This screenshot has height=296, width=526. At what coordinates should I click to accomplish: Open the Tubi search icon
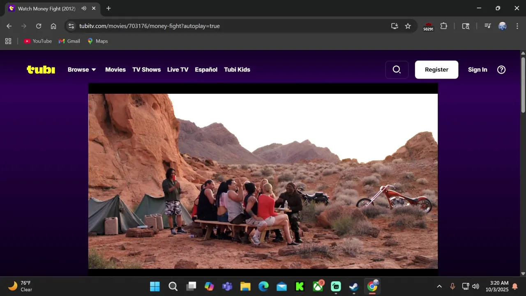click(x=397, y=69)
